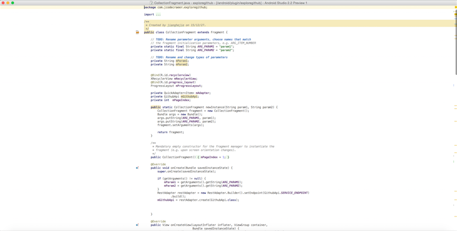Screen dimensions: 457x231
Task: Click the green full-screen window button
Action: point(13,3)
